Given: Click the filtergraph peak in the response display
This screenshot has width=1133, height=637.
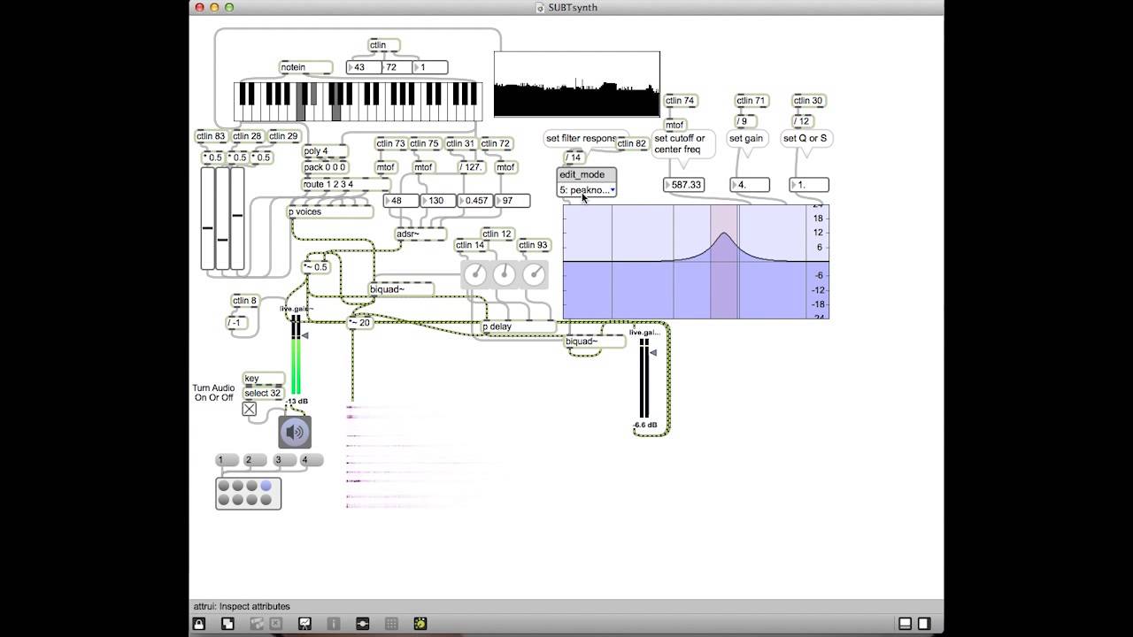Looking at the screenshot, I should point(724,234).
